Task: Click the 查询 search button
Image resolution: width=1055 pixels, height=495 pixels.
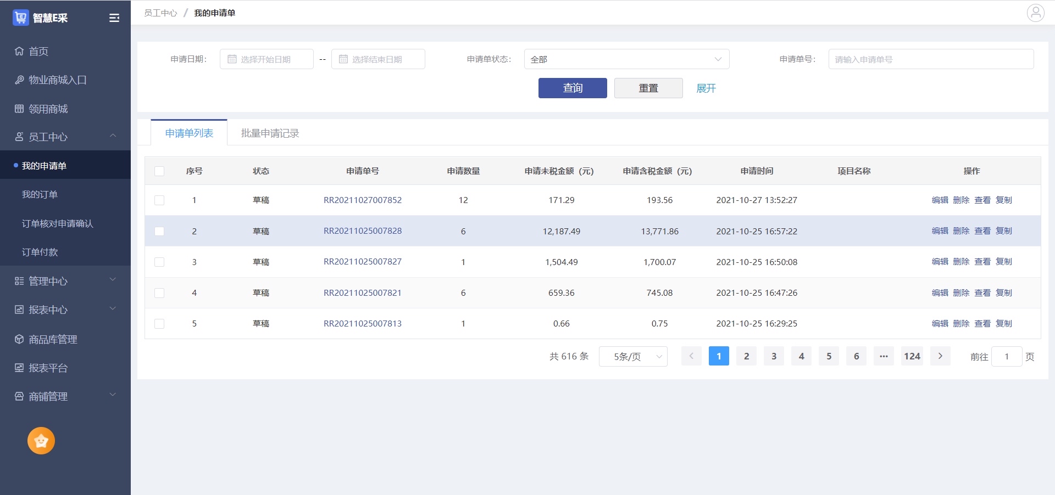Action: click(x=573, y=88)
